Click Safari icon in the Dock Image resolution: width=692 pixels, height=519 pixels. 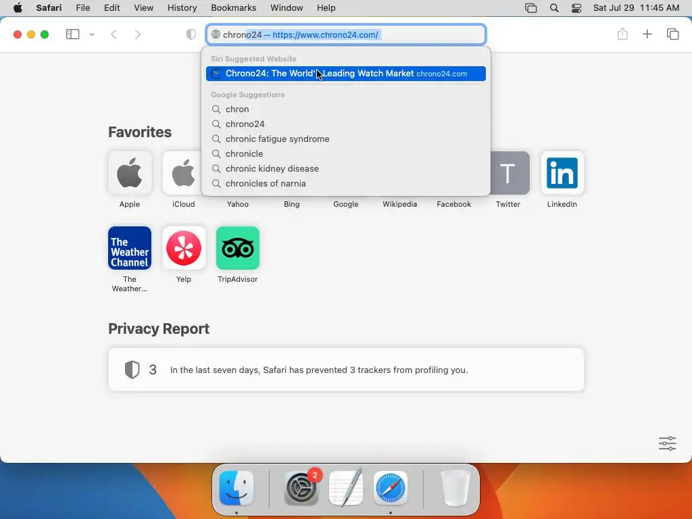tap(391, 488)
